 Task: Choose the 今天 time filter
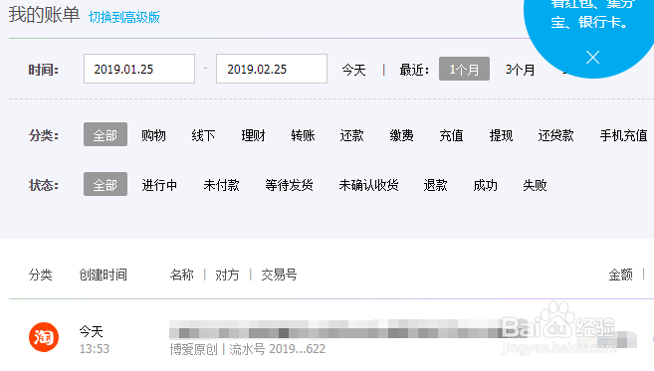353,70
